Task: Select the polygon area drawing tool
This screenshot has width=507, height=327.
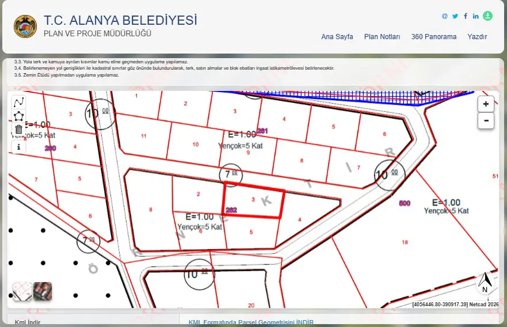Action: click(19, 116)
